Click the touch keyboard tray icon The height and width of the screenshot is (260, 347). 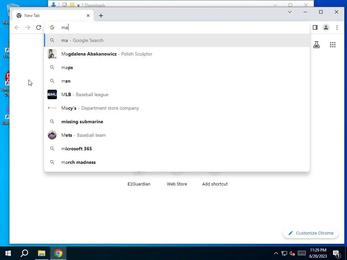(302, 253)
